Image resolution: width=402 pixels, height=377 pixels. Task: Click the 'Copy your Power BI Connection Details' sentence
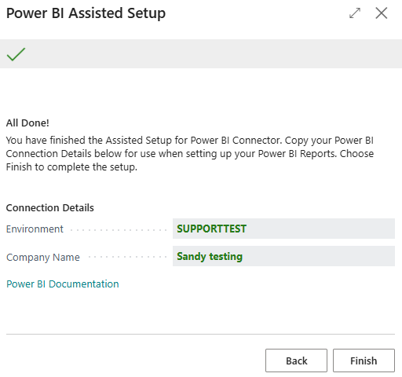[x=190, y=147]
